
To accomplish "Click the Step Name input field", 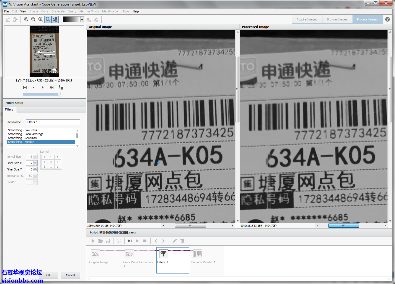I will 53,122.
